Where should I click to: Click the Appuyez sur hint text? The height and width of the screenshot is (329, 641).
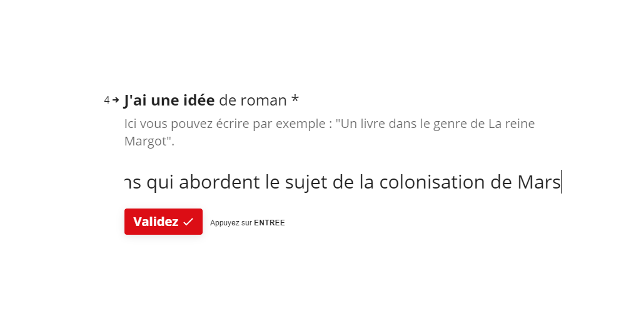point(231,223)
